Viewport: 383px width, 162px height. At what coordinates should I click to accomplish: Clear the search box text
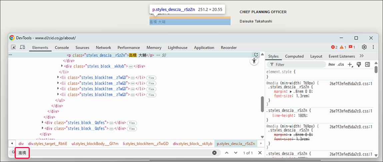(x=214, y=153)
